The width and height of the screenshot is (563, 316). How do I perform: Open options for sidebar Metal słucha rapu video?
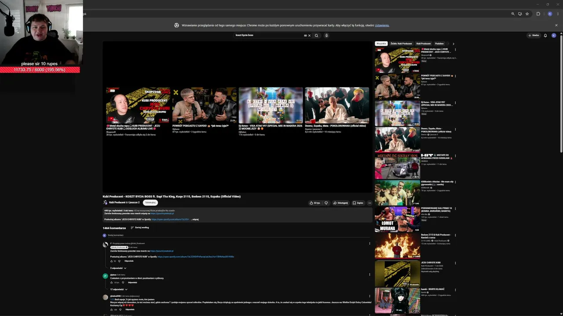[x=455, y=50]
